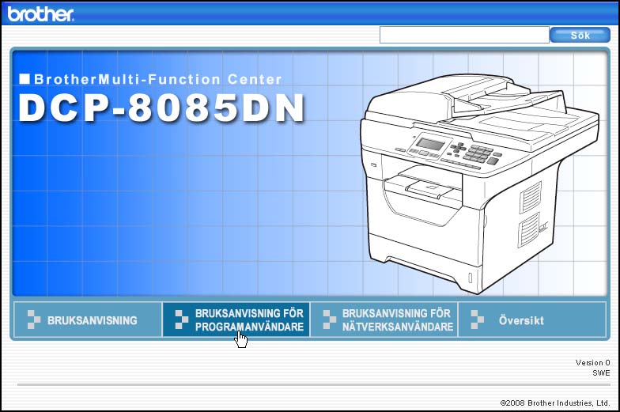Click the ©2008 Brother Industries copyright
This screenshot has width=620, height=412.
[x=555, y=403]
